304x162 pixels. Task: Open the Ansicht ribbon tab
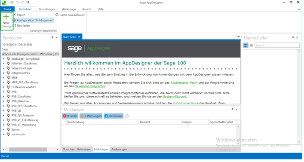(87, 9)
